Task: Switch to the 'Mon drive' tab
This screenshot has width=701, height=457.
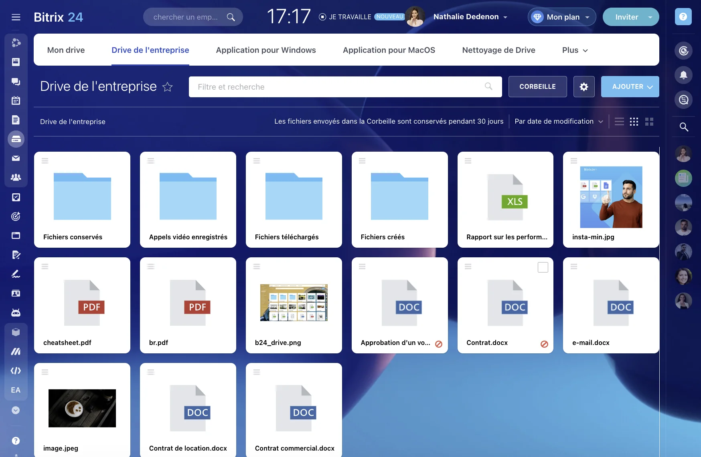Action: tap(66, 50)
